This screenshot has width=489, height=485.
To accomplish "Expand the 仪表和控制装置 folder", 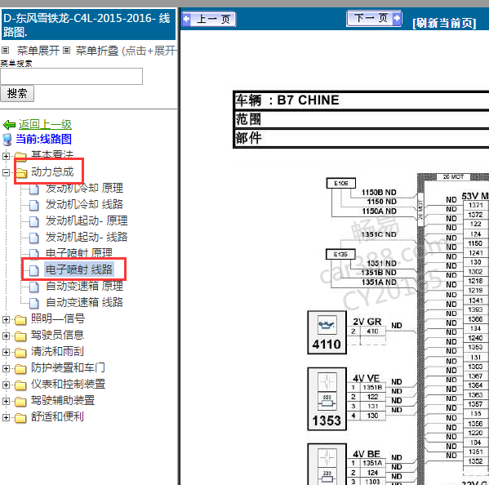I will [x=6, y=385].
